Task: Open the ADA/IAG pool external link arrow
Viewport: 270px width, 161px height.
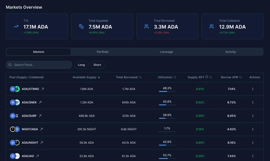Action: 37,156
